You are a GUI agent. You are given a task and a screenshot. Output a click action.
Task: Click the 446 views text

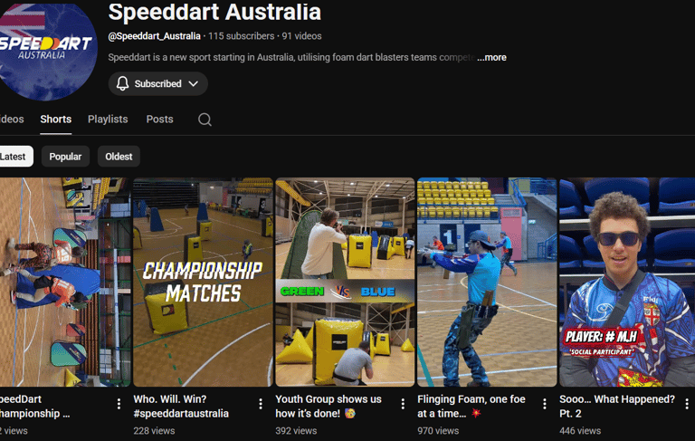click(580, 430)
